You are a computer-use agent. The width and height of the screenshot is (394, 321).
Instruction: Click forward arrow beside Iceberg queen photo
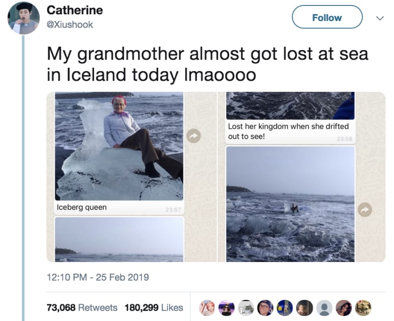coord(194,136)
